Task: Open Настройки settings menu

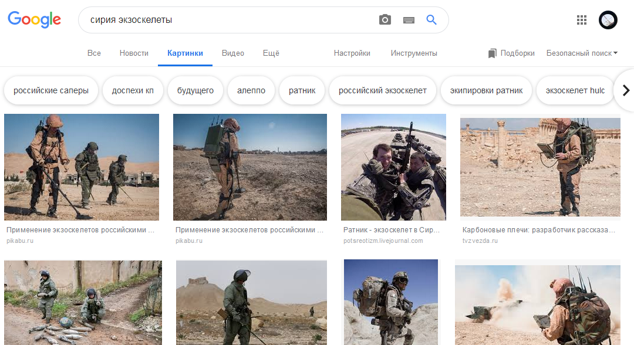Action: pyautogui.click(x=352, y=53)
